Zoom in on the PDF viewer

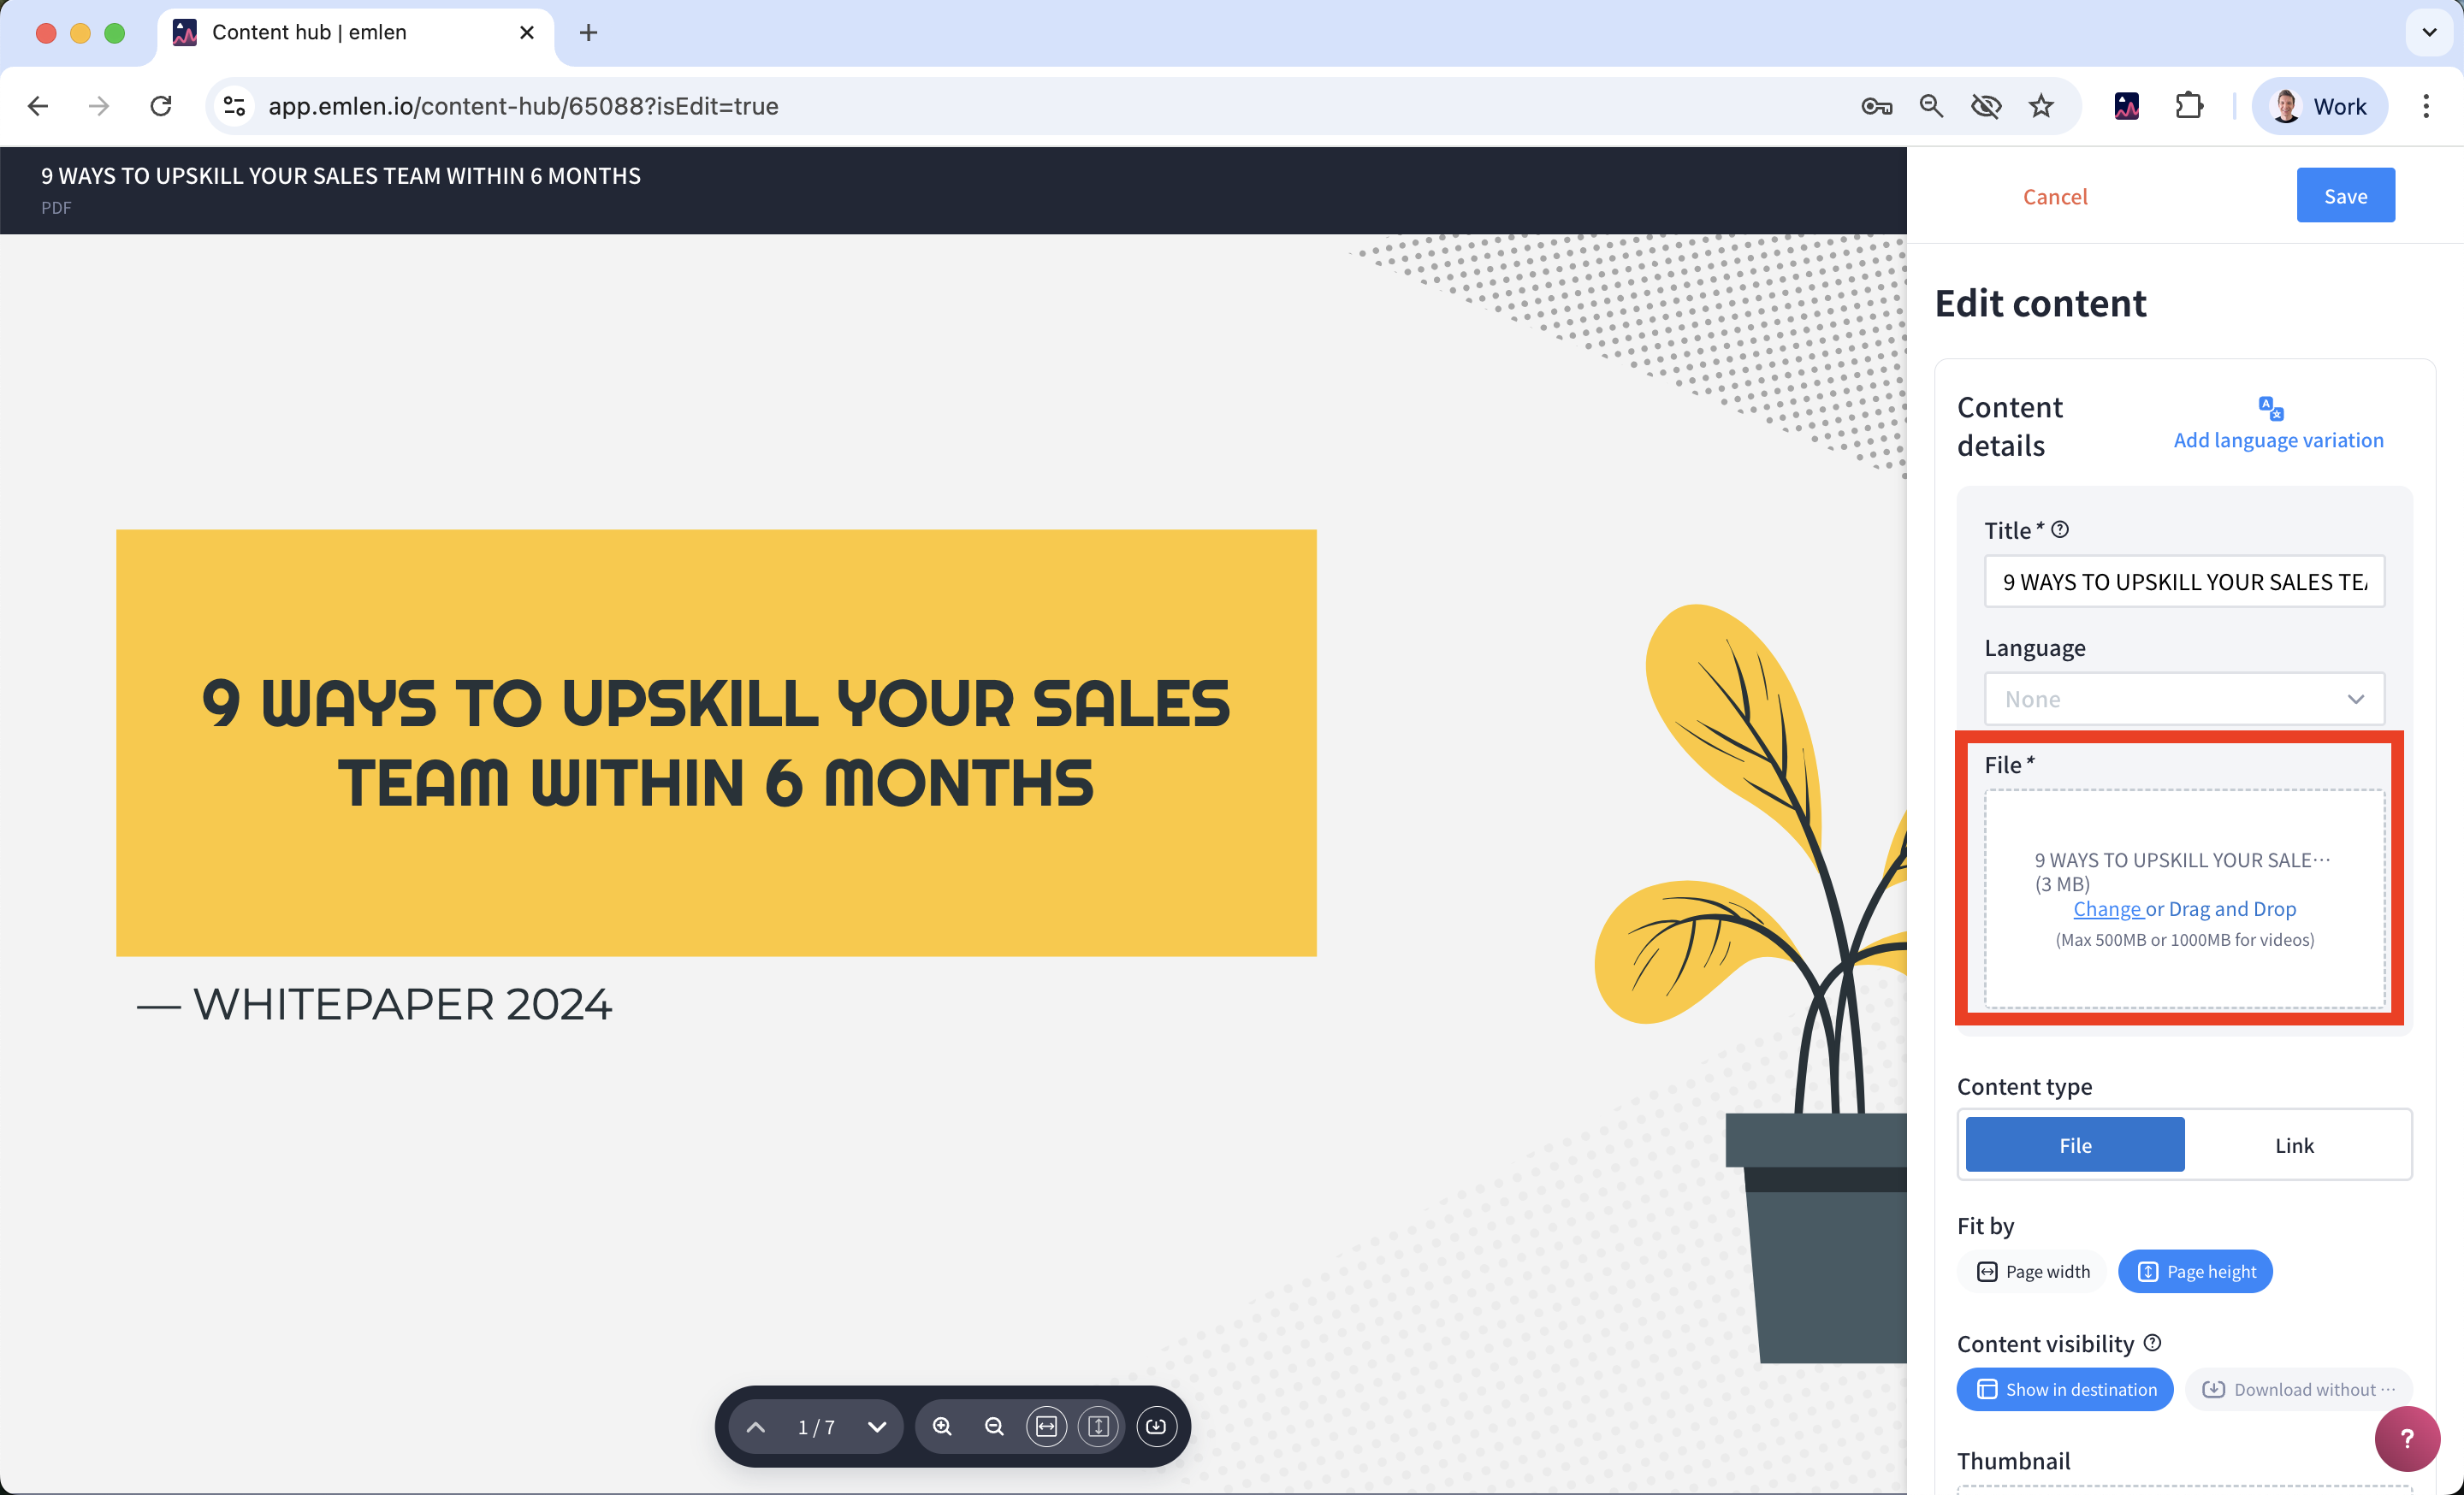[x=942, y=1426]
